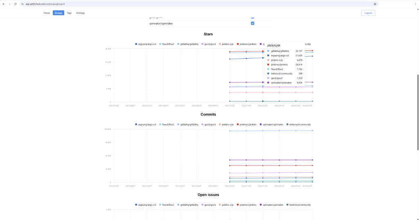Select the Groups nav tab
This screenshot has width=419, height=220.
58,13
